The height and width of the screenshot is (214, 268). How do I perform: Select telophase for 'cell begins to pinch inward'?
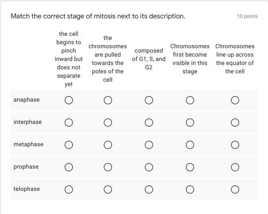69,189
